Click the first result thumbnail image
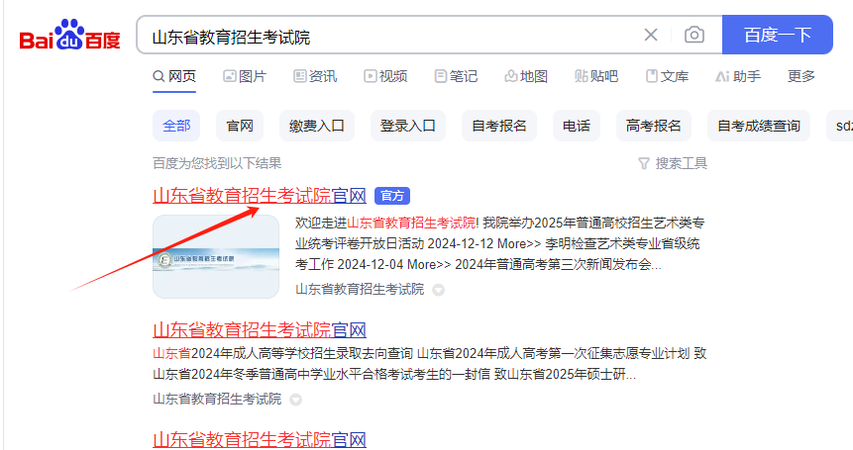 (216, 256)
